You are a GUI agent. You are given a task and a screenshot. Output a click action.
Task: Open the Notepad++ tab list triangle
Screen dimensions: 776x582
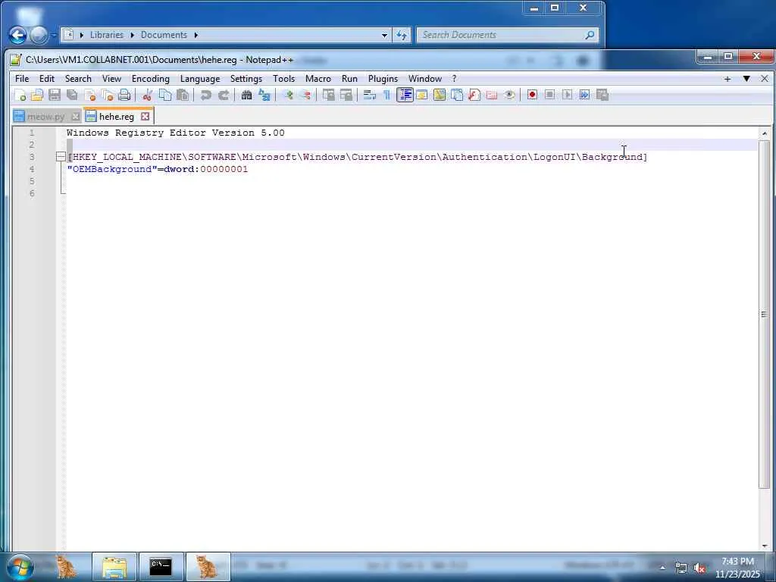coord(746,79)
